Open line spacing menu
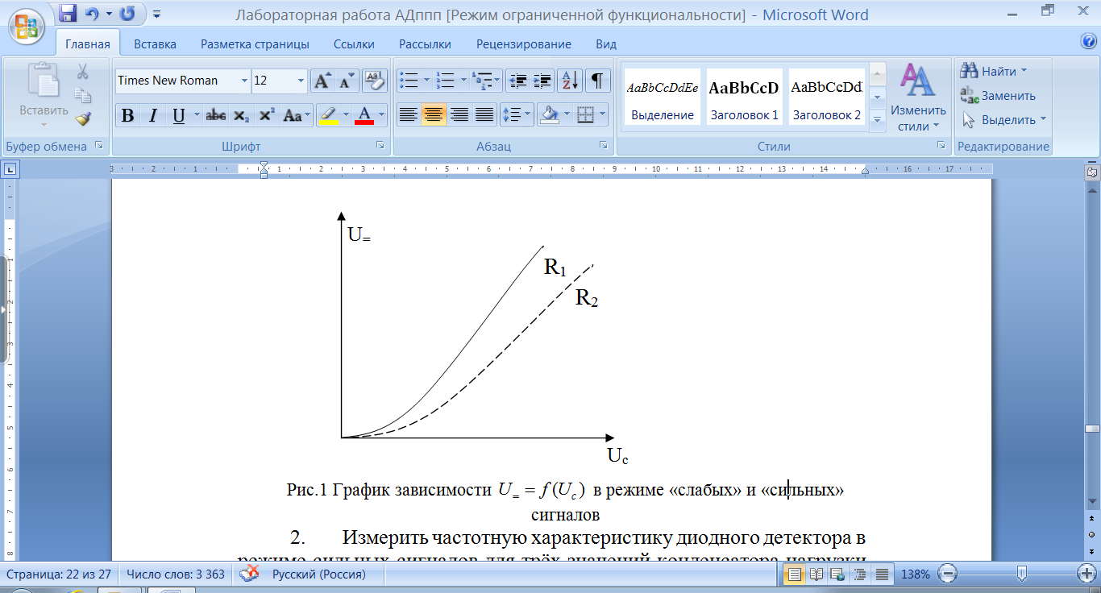The height and width of the screenshot is (593, 1101). 516,115
